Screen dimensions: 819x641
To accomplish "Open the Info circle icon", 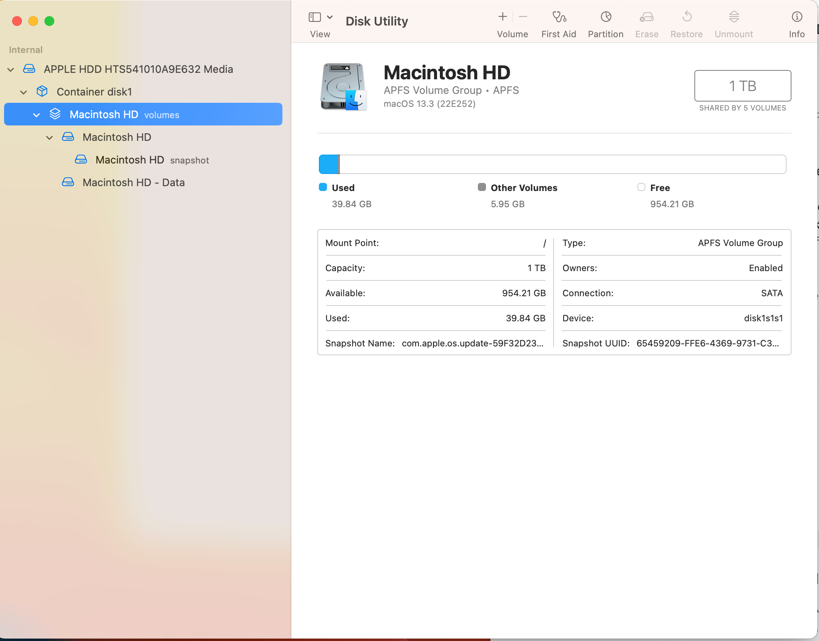I will [797, 17].
